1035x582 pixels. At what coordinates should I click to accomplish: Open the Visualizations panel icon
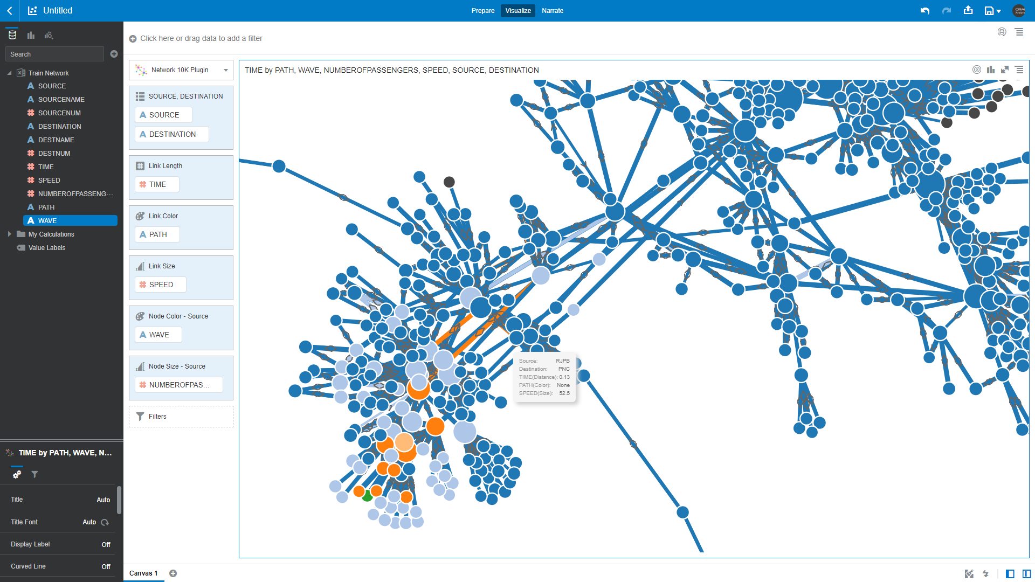click(31, 34)
